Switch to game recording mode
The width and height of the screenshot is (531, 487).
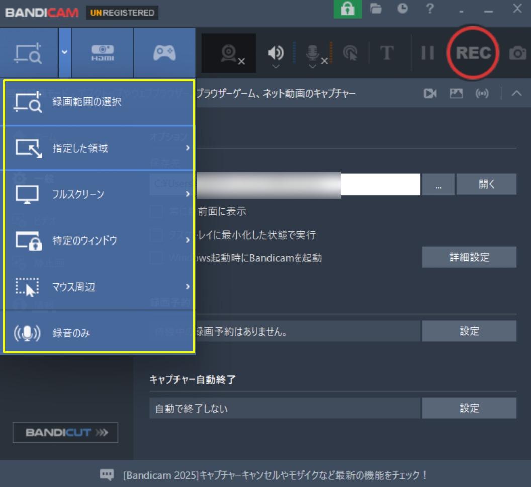click(164, 53)
